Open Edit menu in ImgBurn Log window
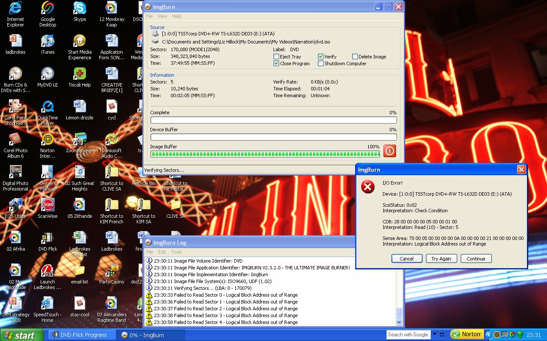Image resolution: width=547 pixels, height=341 pixels. coord(162,252)
